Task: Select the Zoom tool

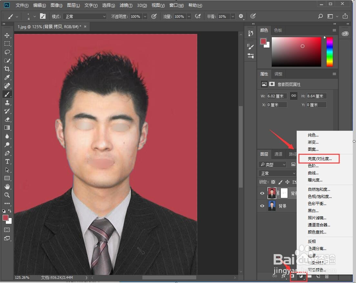Action: 7,195
